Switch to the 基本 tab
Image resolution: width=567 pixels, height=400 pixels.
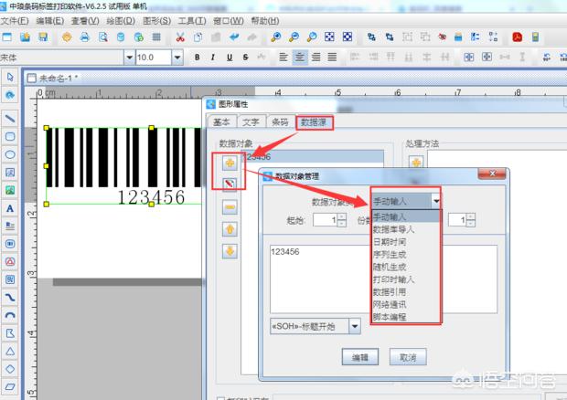click(221, 122)
